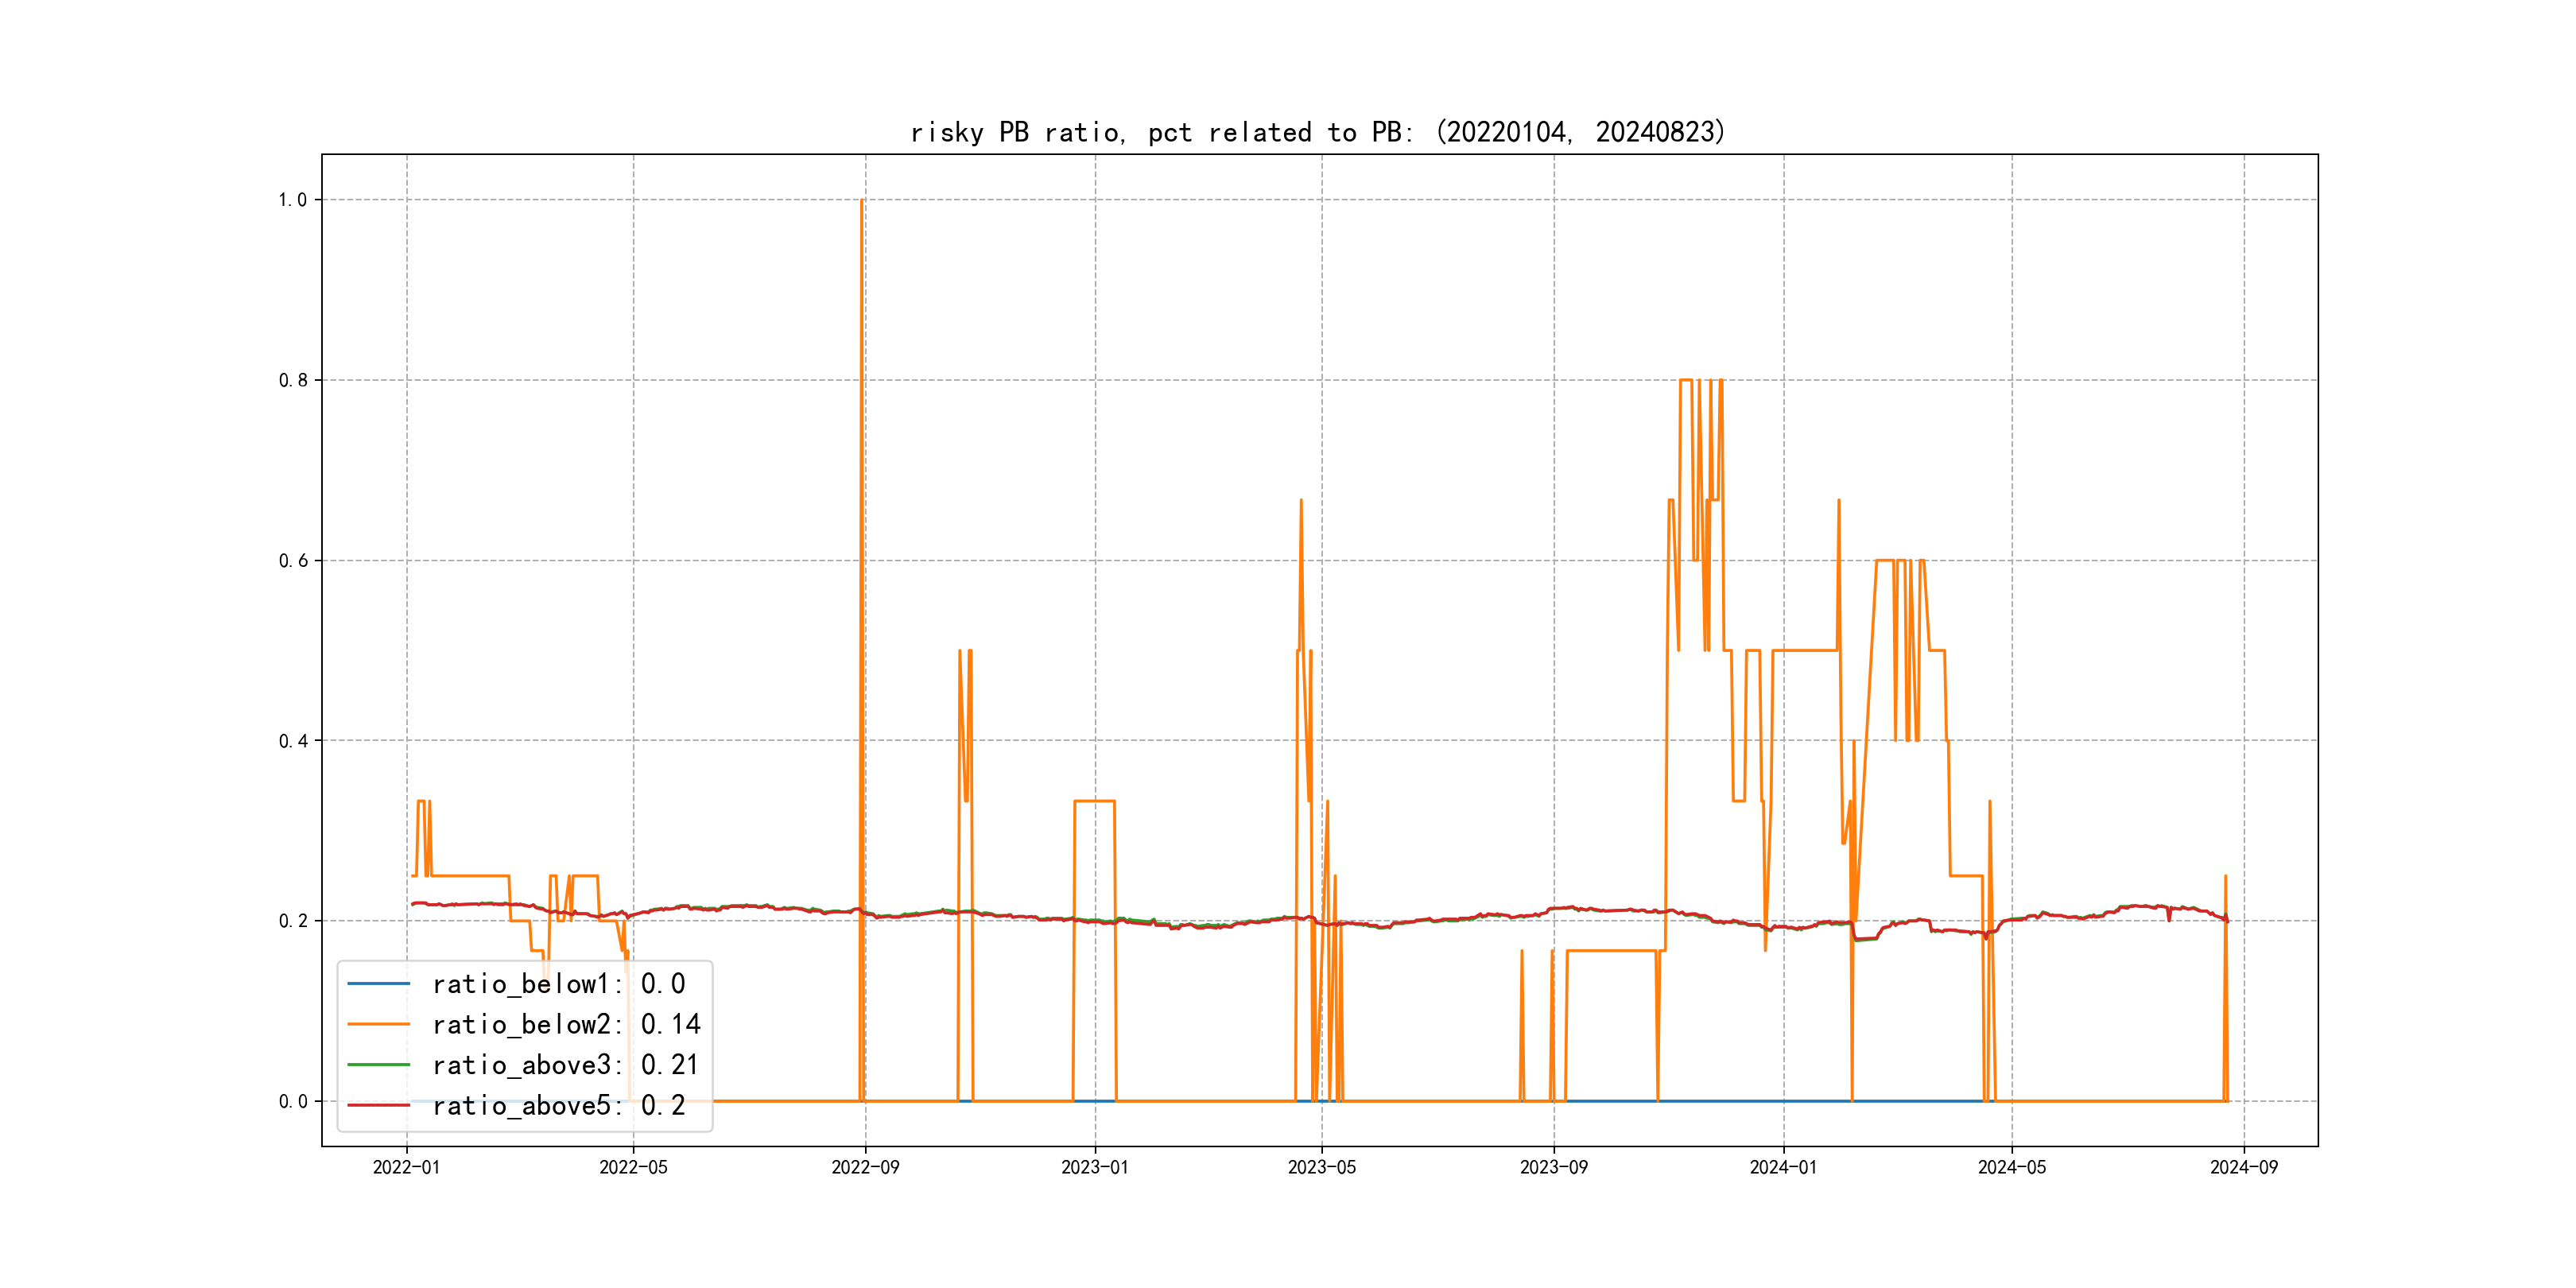Screen dimensions: 2576x1288
Task: Click the 2022-01 x-axis tick label
Action: tap(406, 1167)
